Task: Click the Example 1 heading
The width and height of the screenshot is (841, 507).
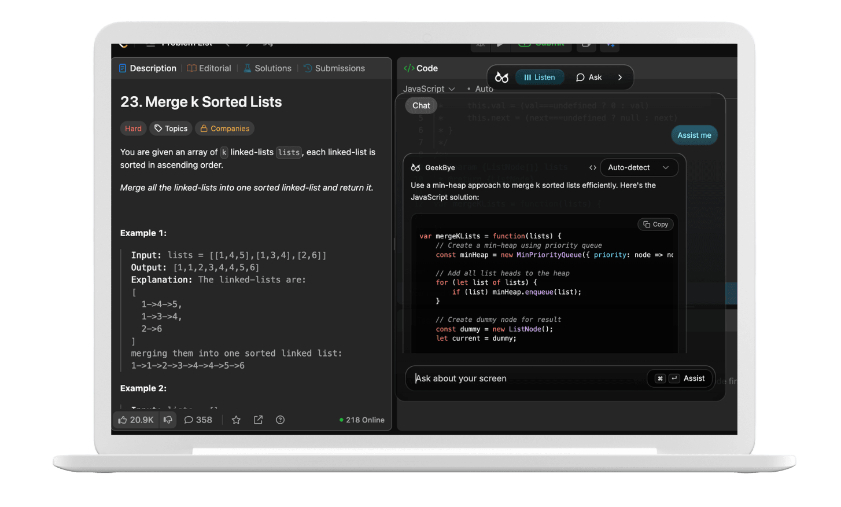Action: (x=143, y=233)
